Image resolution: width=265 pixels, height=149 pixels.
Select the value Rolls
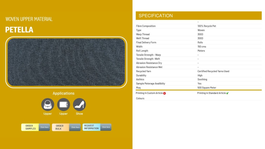pos(200,42)
